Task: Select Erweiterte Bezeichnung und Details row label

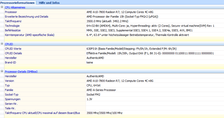Action: (26, 17)
